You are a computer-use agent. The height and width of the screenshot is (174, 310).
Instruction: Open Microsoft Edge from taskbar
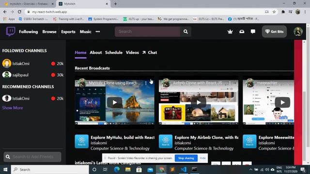[x=117, y=170]
